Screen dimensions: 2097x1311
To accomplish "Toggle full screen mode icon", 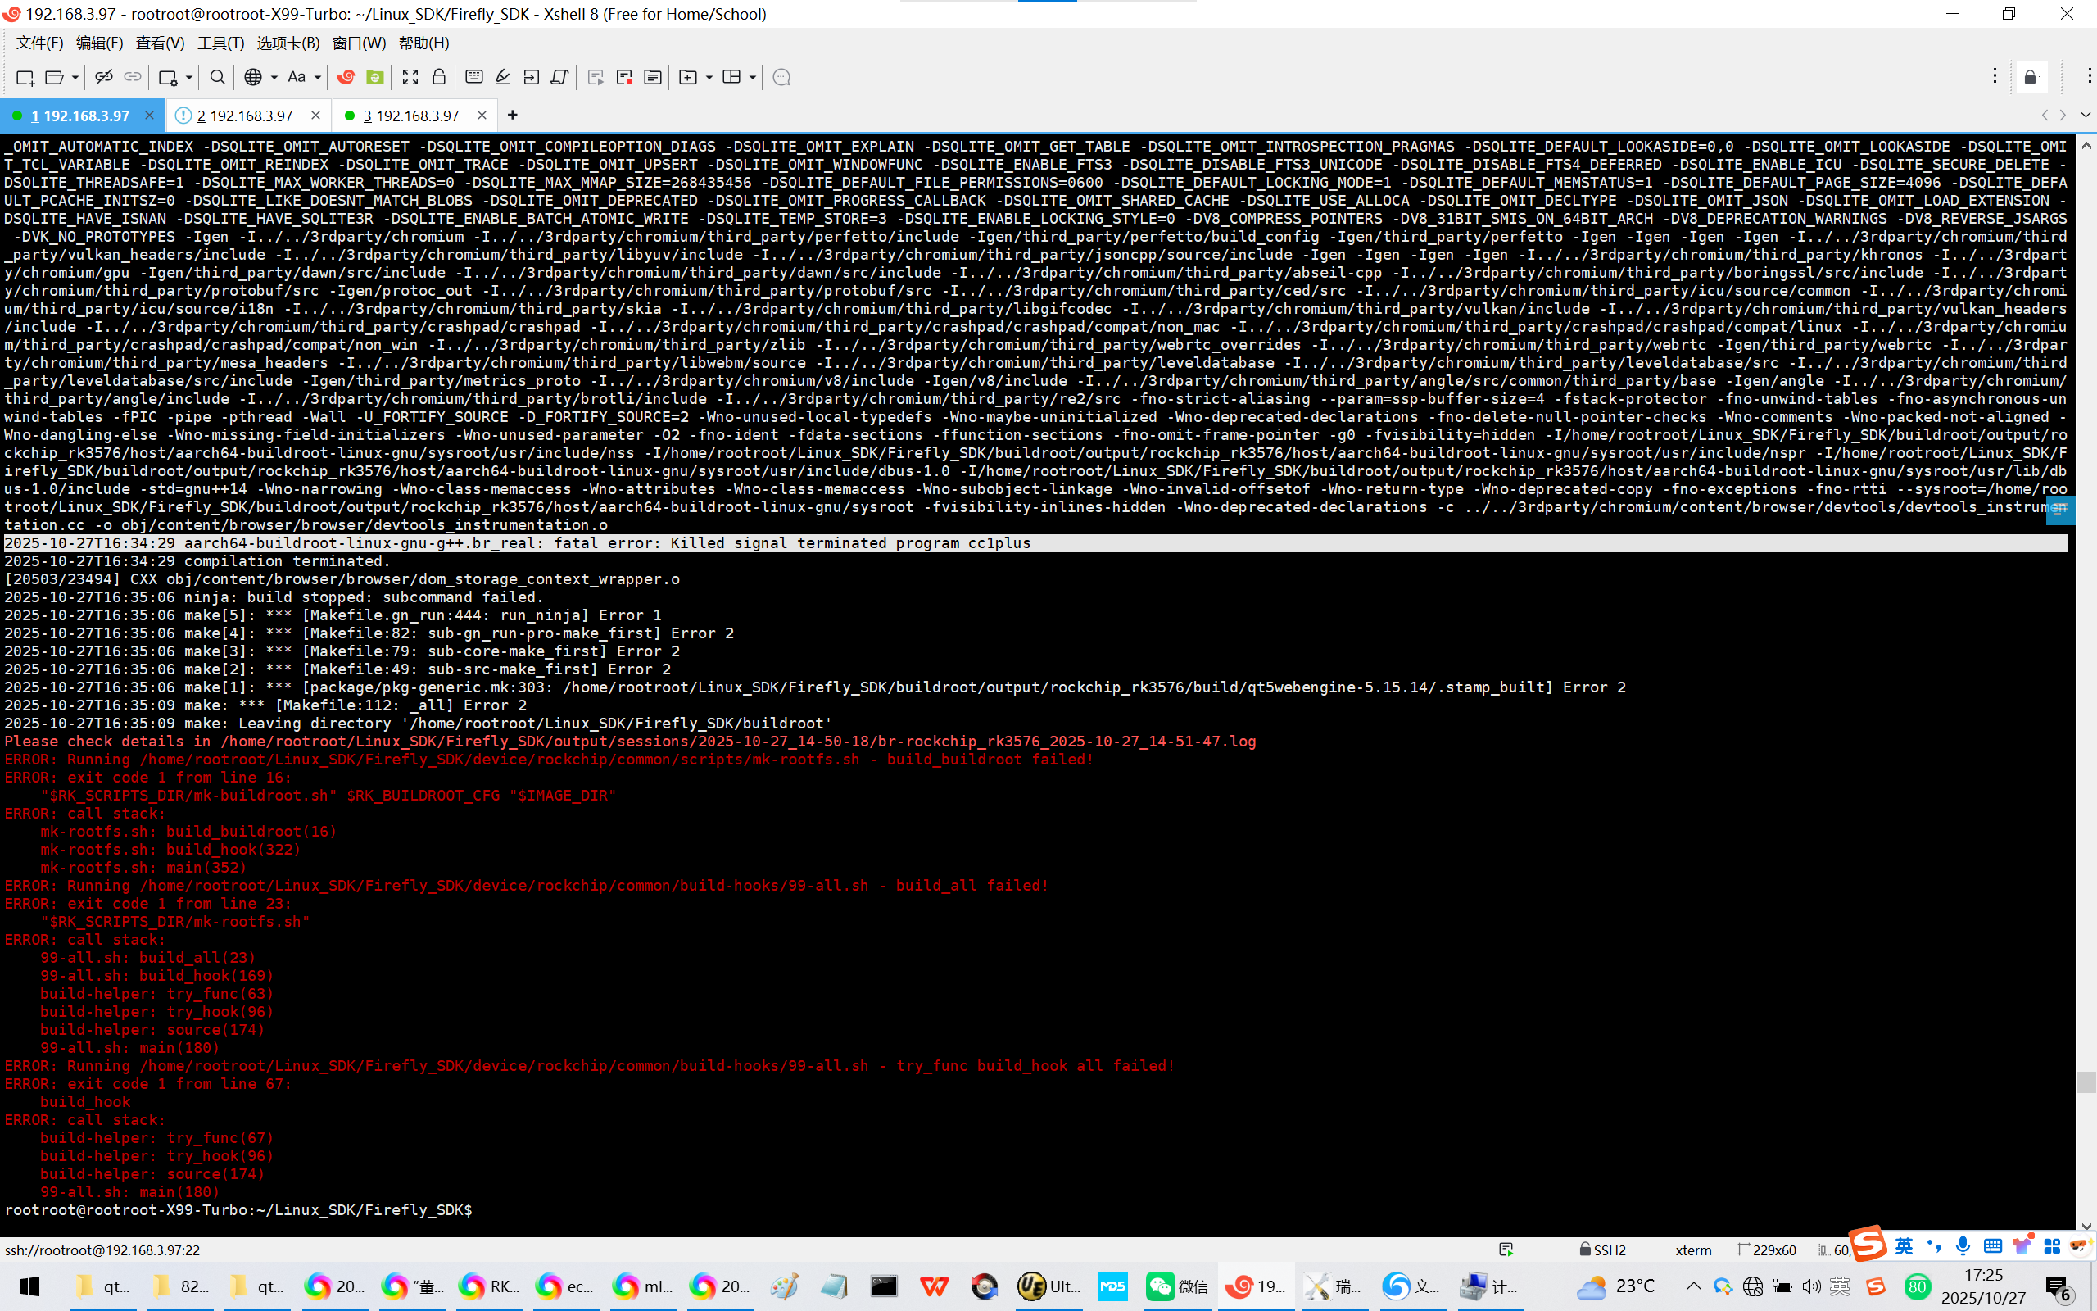I will pyautogui.click(x=410, y=77).
